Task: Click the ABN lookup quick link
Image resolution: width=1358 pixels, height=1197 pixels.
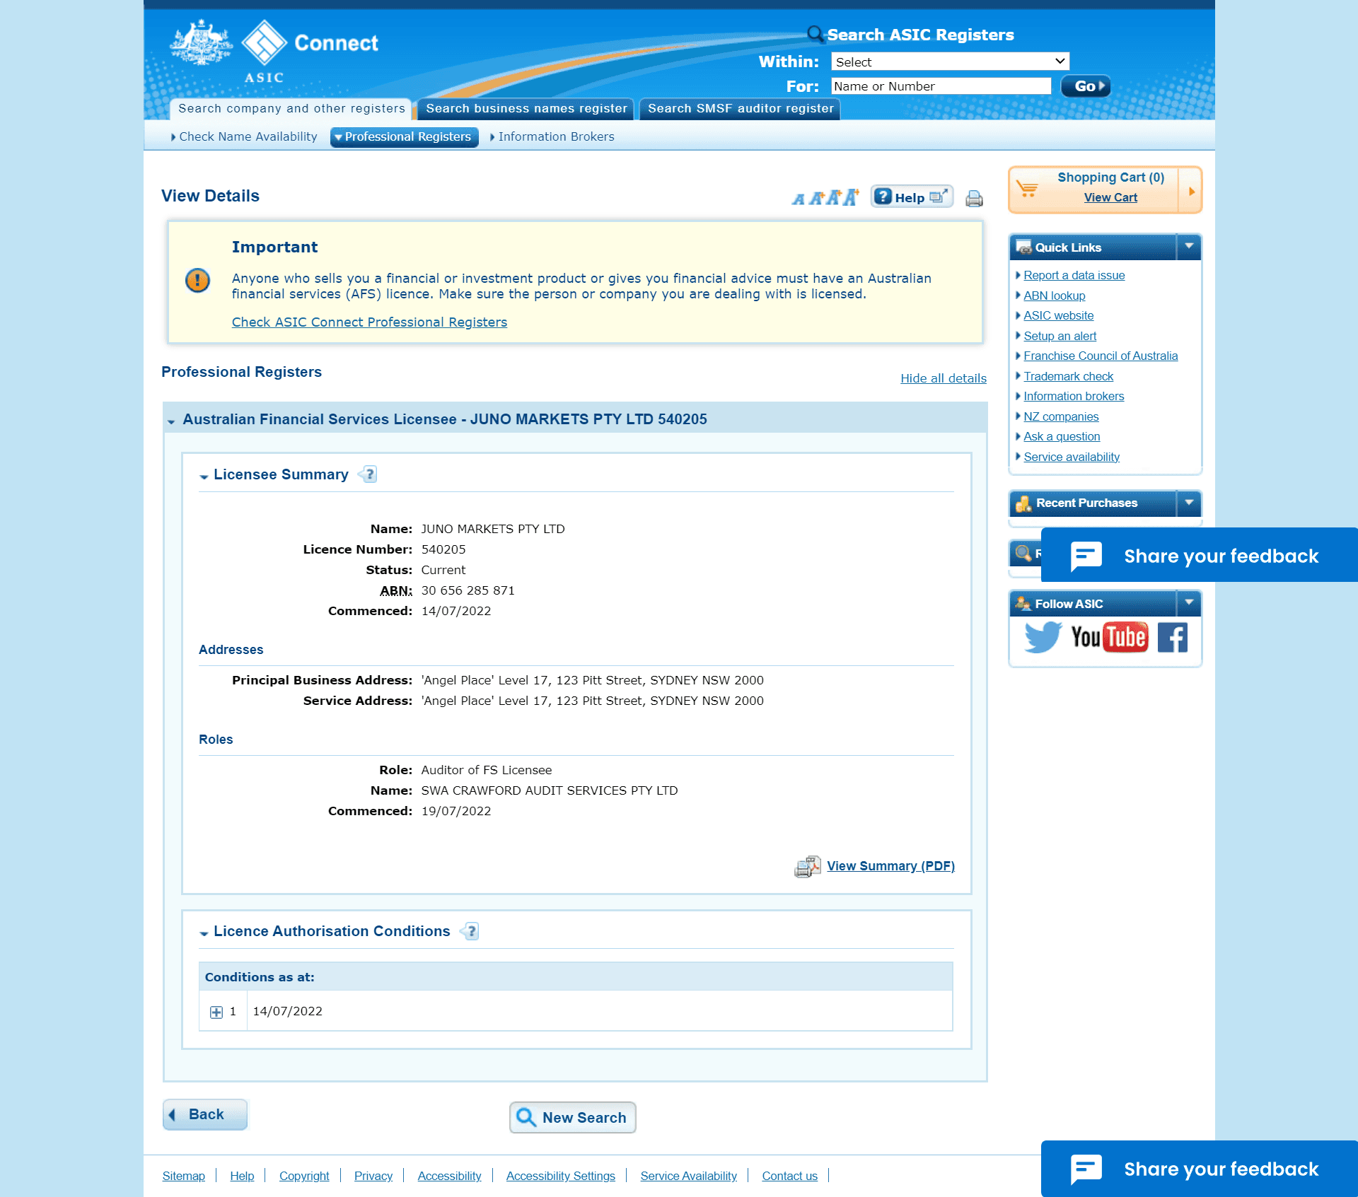Action: pos(1054,295)
